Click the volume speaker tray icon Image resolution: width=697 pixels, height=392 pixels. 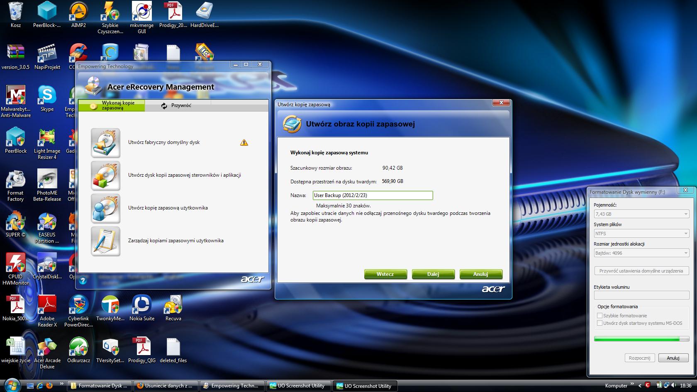point(675,386)
